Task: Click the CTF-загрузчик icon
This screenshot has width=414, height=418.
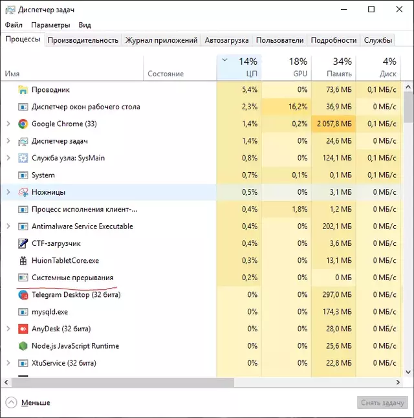Action: 23,243
